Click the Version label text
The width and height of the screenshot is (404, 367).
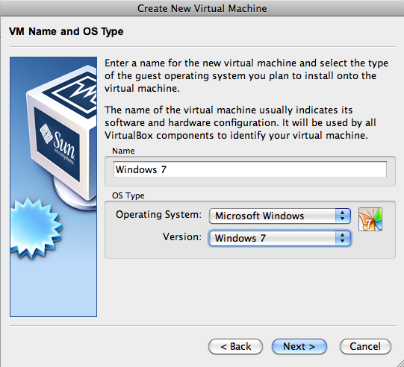182,236
